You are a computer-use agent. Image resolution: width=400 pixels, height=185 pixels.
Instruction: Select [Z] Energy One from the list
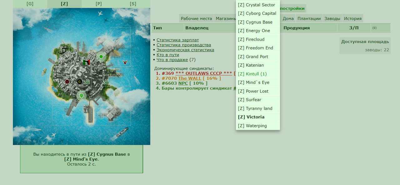pyautogui.click(x=258, y=31)
